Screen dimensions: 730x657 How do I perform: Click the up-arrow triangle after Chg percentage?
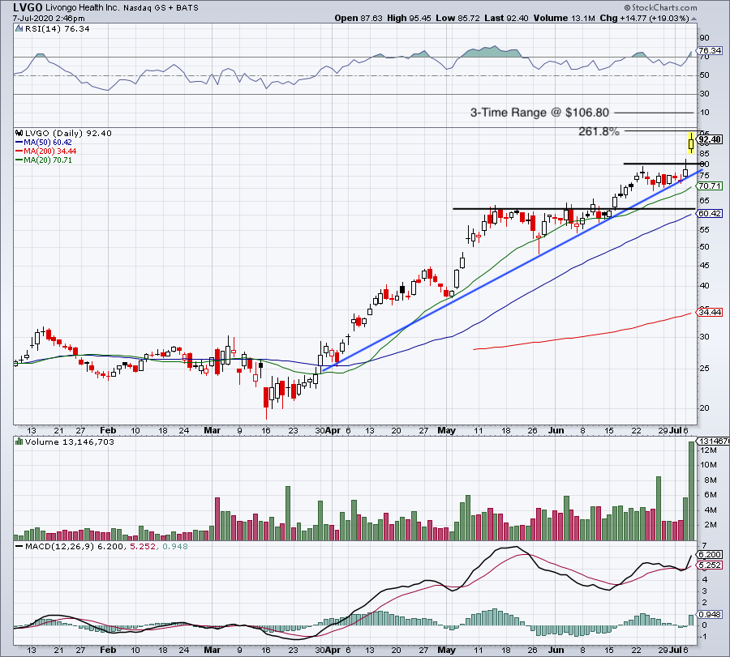pyautogui.click(x=693, y=19)
